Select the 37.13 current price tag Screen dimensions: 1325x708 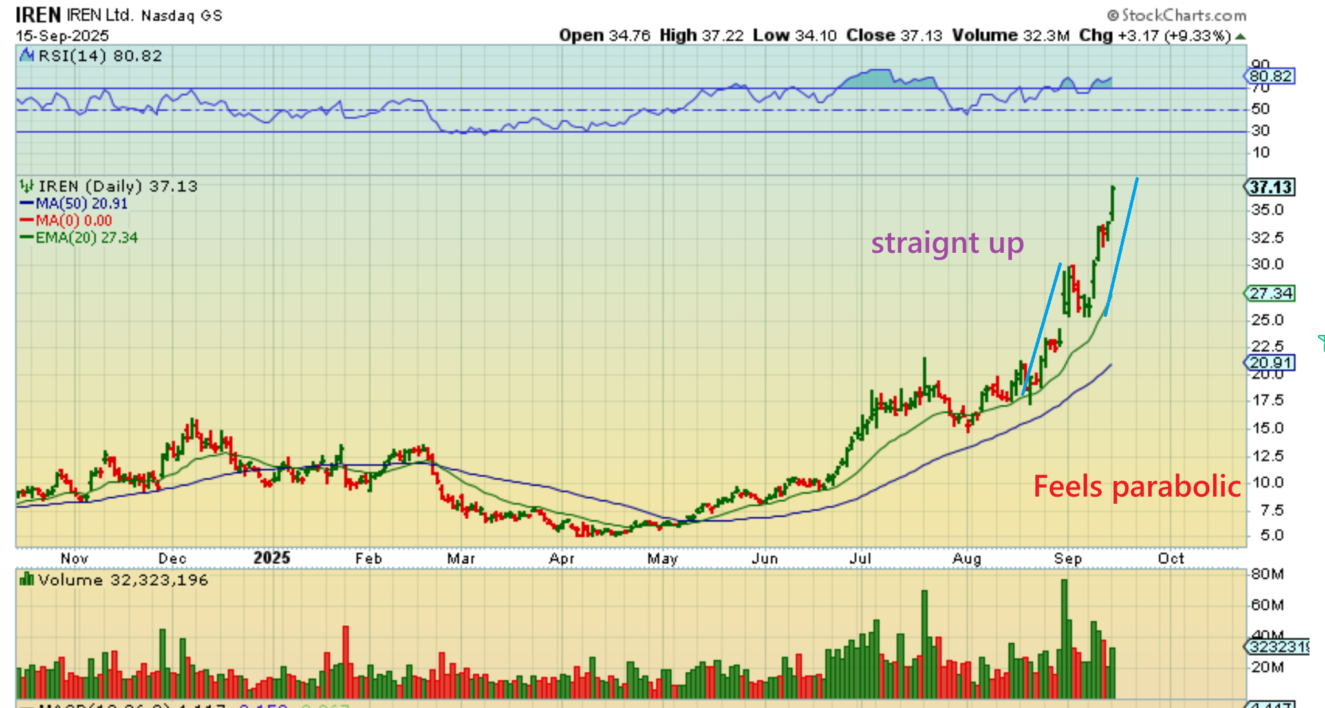[1270, 188]
